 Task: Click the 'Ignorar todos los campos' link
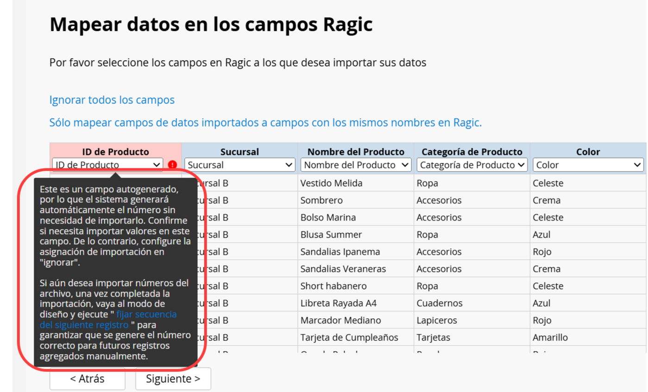112,100
